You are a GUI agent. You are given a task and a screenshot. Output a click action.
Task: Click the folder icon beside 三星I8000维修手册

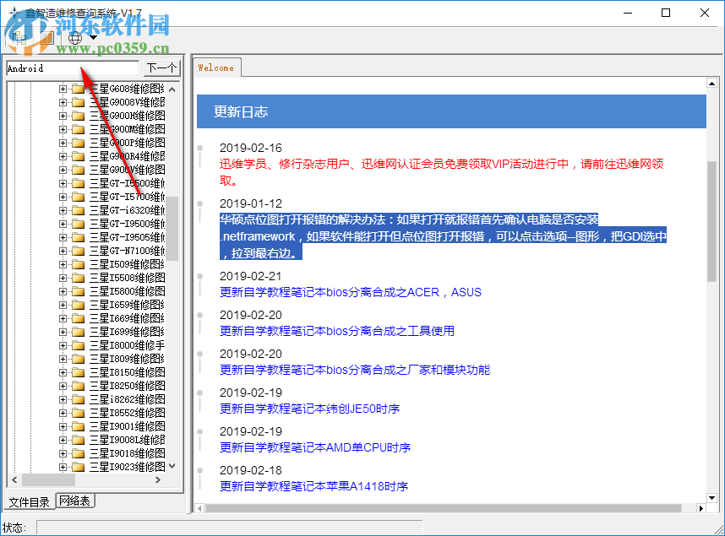[x=77, y=344]
